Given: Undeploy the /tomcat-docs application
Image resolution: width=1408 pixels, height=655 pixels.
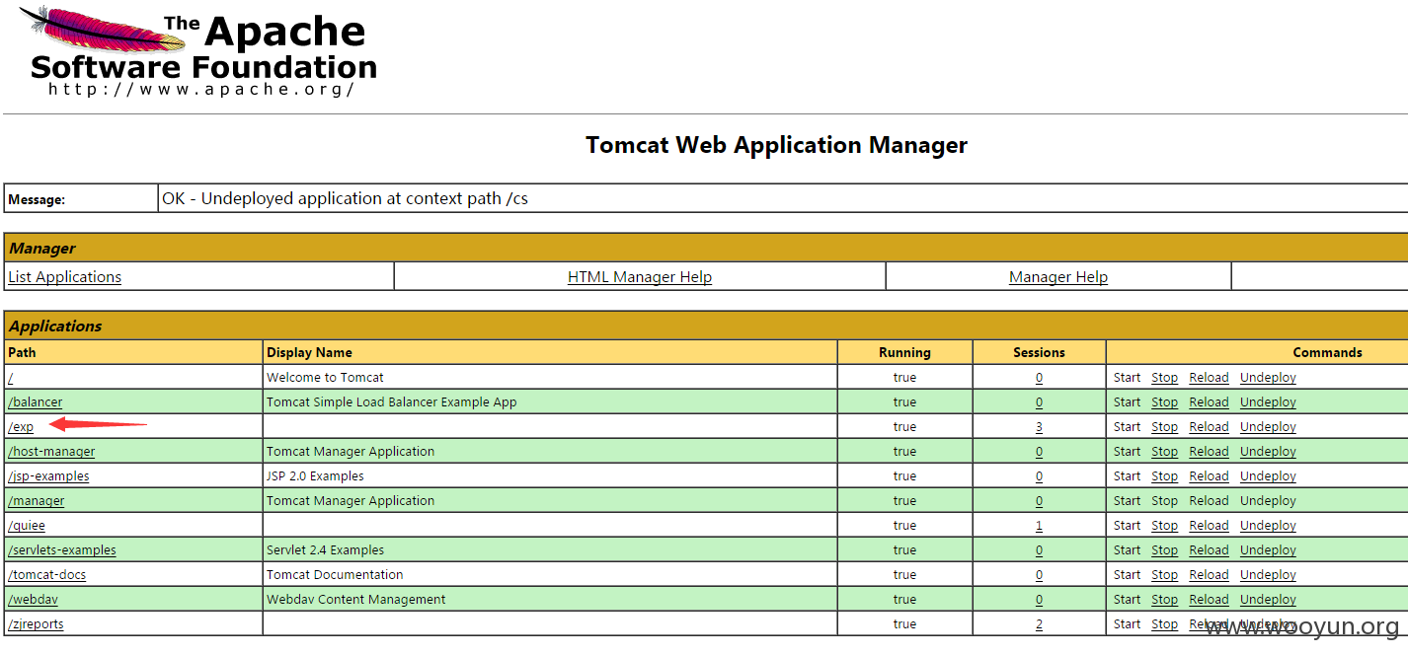Looking at the screenshot, I should click(x=1268, y=575).
